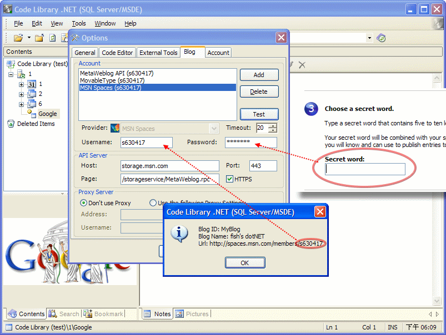This screenshot has height=335, width=446.
Task: Switch to the General tab in Options
Action: [85, 53]
